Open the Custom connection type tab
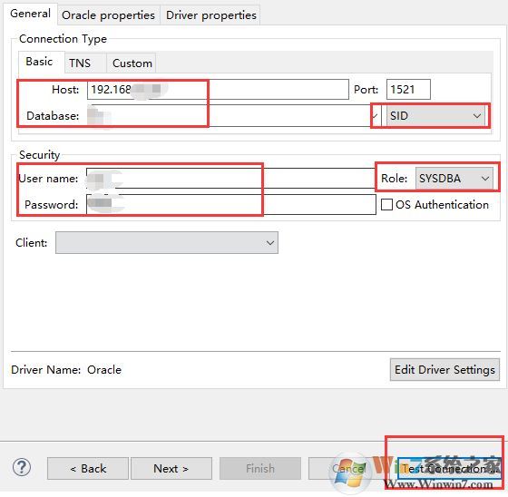 tap(132, 63)
